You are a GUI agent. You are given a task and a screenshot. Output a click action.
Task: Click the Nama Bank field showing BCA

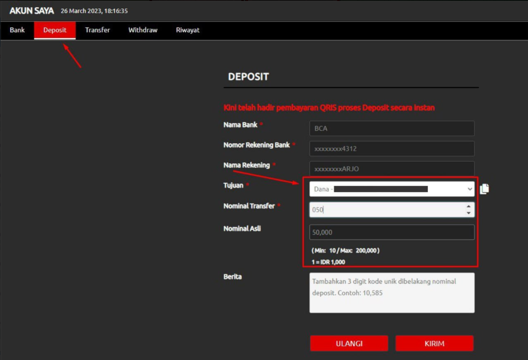(391, 128)
